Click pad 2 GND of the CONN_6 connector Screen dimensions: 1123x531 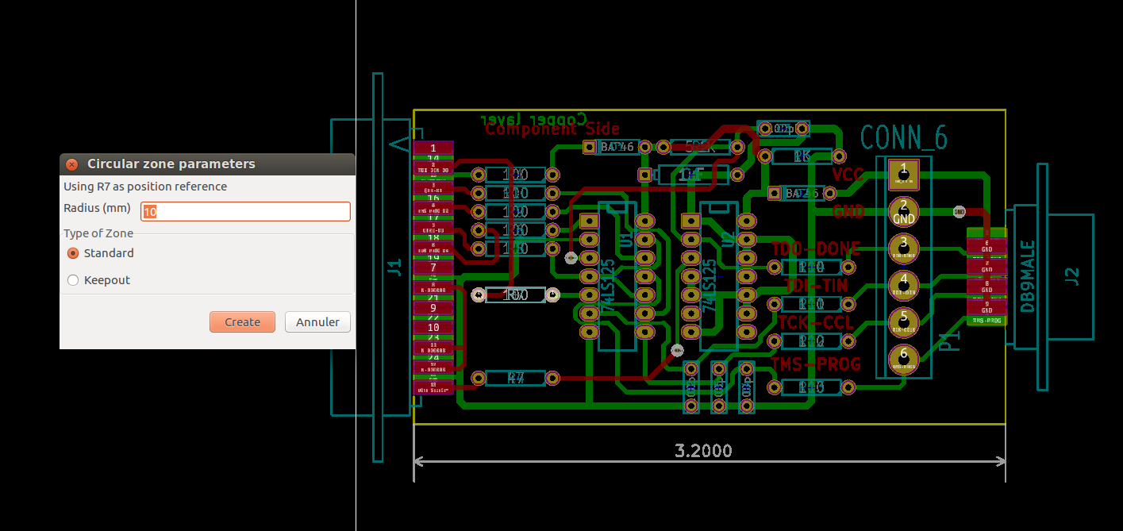click(903, 212)
